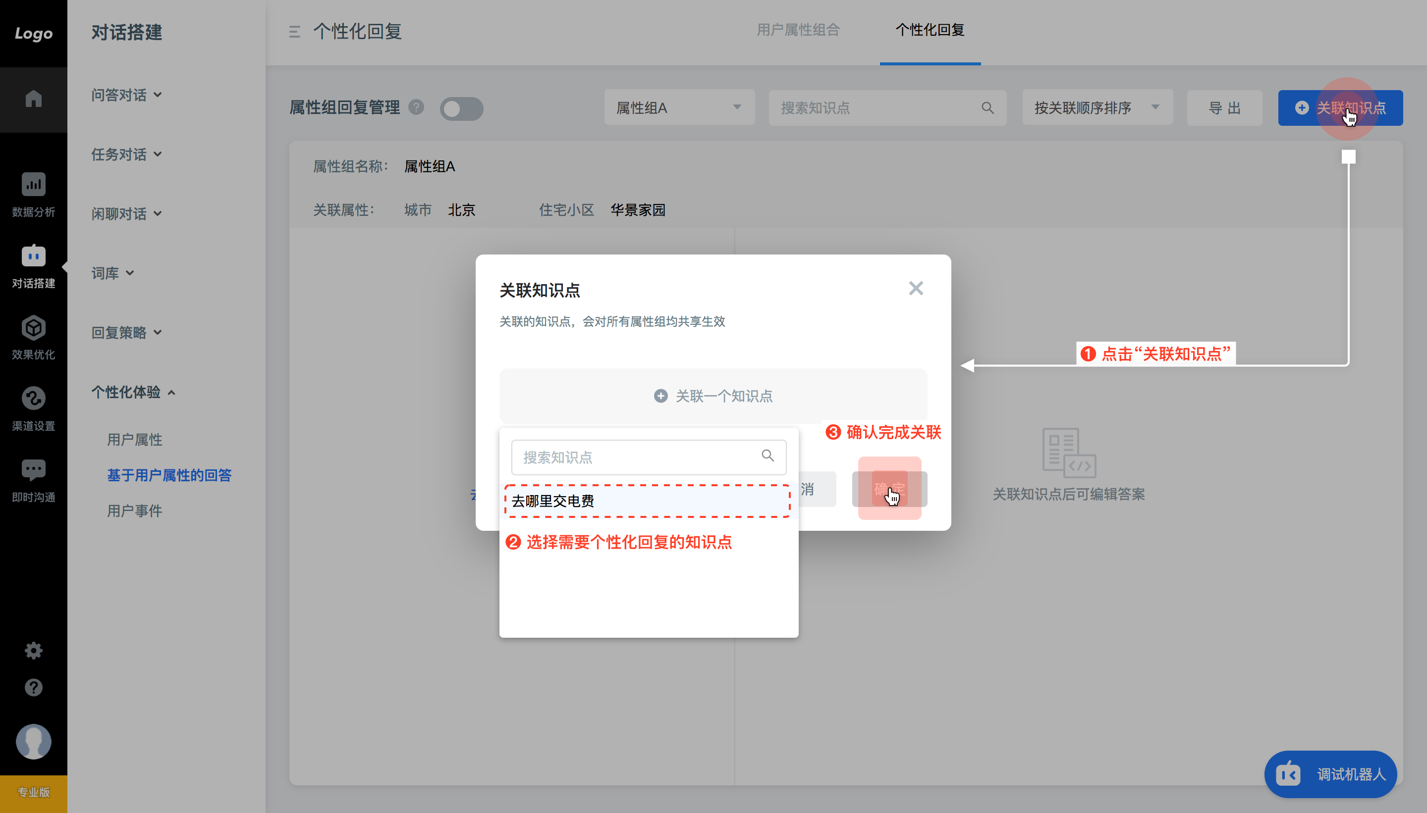Focus the popup 搜索知识点 search box
Screen dimensions: 1427x813
pyautogui.click(x=648, y=457)
